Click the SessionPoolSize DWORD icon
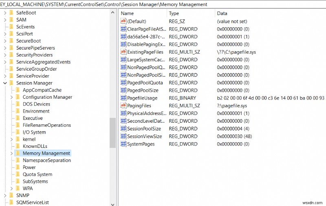The height and width of the screenshot is (206, 326). 123,128
